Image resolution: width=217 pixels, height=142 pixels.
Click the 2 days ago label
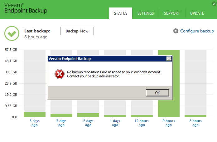pyautogui.click(x=88, y=123)
